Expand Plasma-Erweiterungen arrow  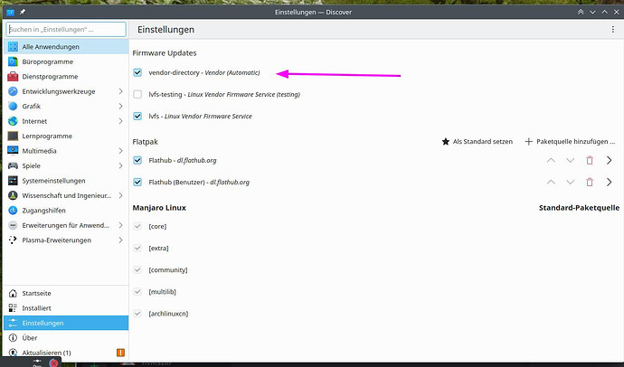(120, 240)
